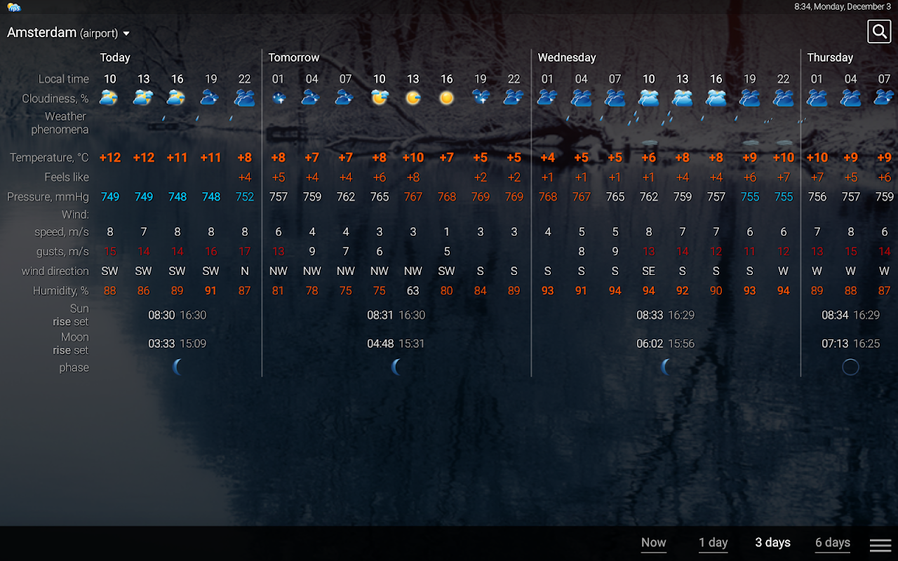Screen dimensions: 898x561
Task: Click Wednesday's 16:00 overcast icon
Action: pos(716,97)
